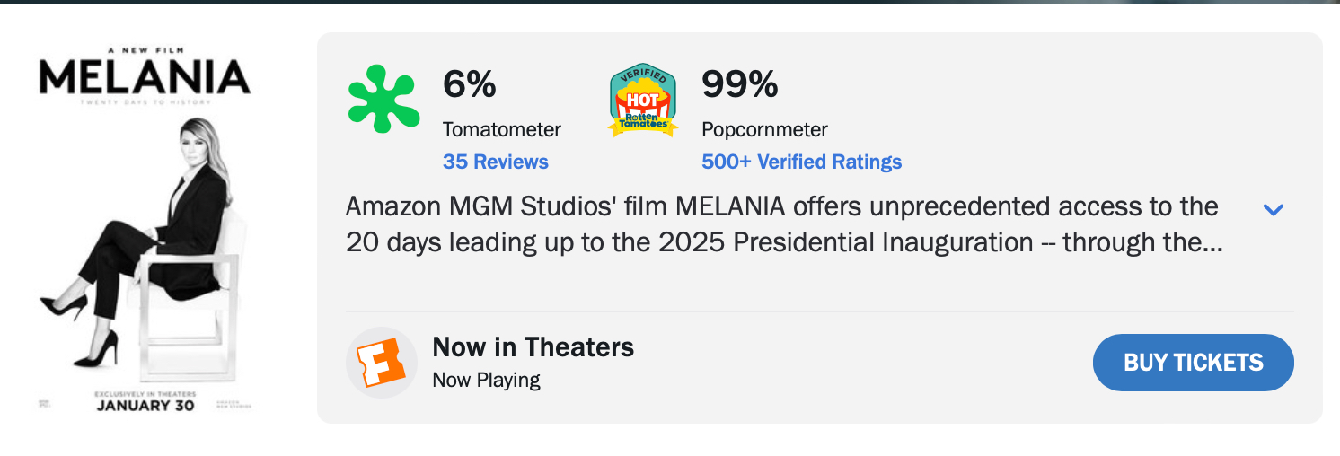
Task: Click the Twenty Days to History tagline
Action: (x=145, y=102)
